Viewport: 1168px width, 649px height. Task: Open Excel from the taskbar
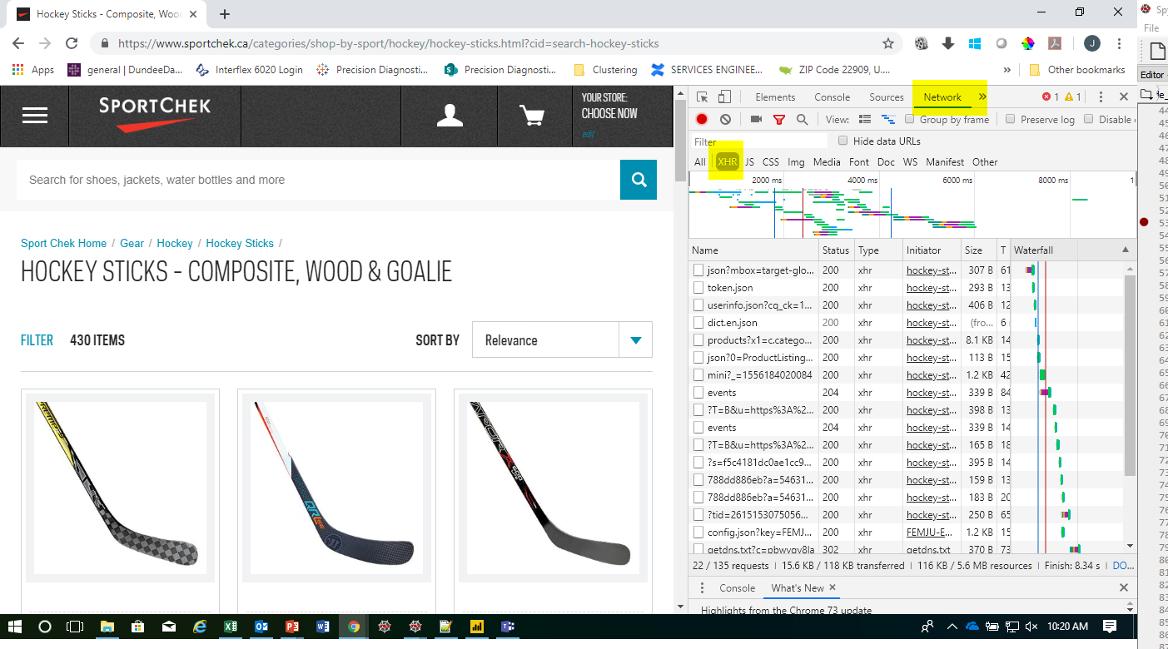(231, 627)
